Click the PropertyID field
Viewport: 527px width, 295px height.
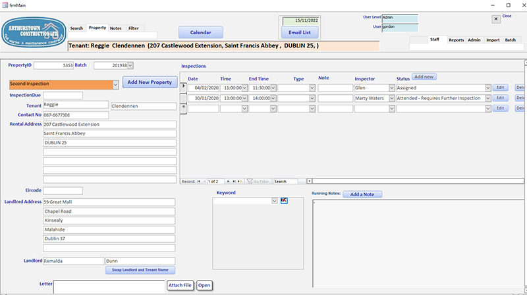coord(53,65)
